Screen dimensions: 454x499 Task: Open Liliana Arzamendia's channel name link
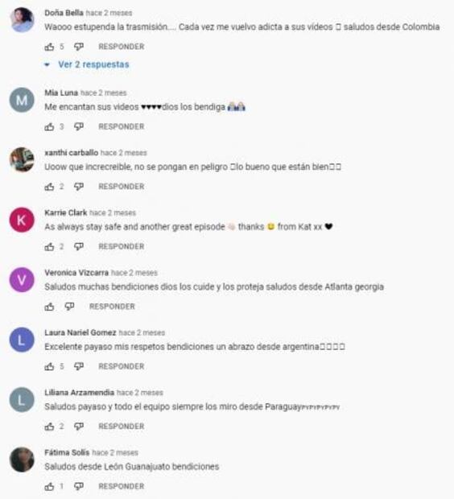(79, 393)
